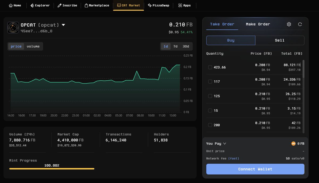Open the Apps menu
The image size is (319, 183).
tap(184, 5)
